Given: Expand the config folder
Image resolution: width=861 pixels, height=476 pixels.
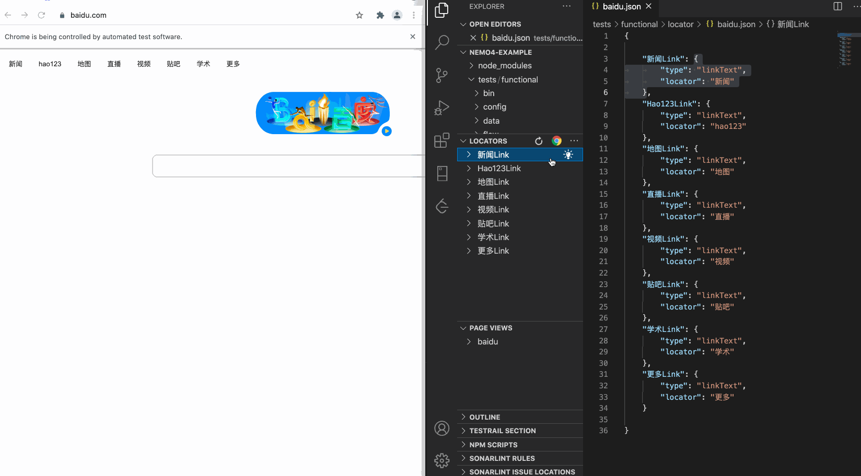Looking at the screenshot, I should [476, 106].
